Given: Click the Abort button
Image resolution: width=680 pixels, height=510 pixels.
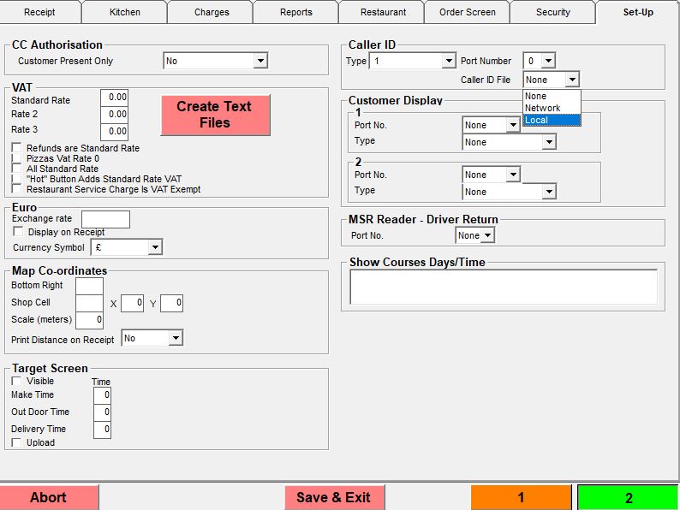Looking at the screenshot, I should click(x=49, y=497).
